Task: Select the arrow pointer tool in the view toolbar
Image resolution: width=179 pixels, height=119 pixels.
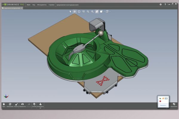Action: 70,12
